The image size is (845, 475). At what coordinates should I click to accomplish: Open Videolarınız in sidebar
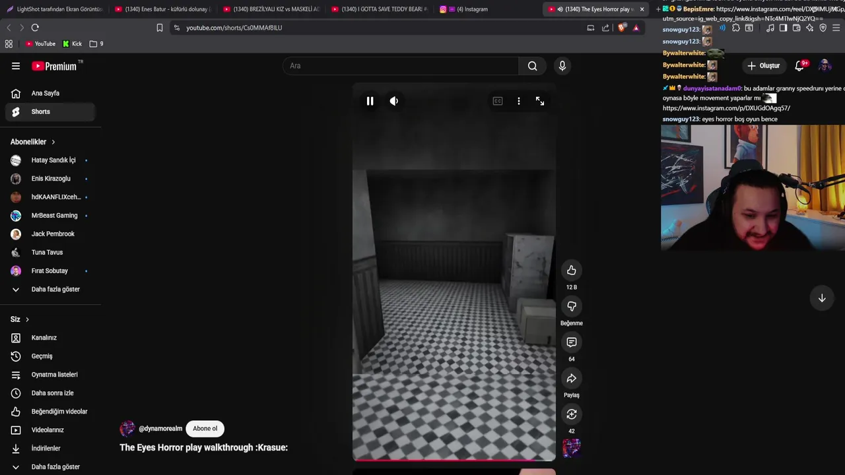51,430
